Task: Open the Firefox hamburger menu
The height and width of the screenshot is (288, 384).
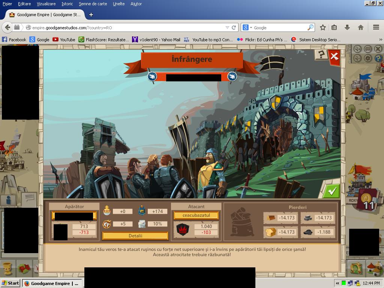Action: (x=376, y=27)
